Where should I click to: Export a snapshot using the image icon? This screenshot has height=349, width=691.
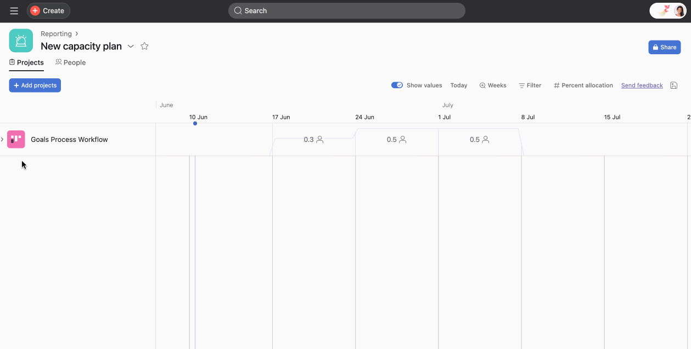tap(673, 85)
